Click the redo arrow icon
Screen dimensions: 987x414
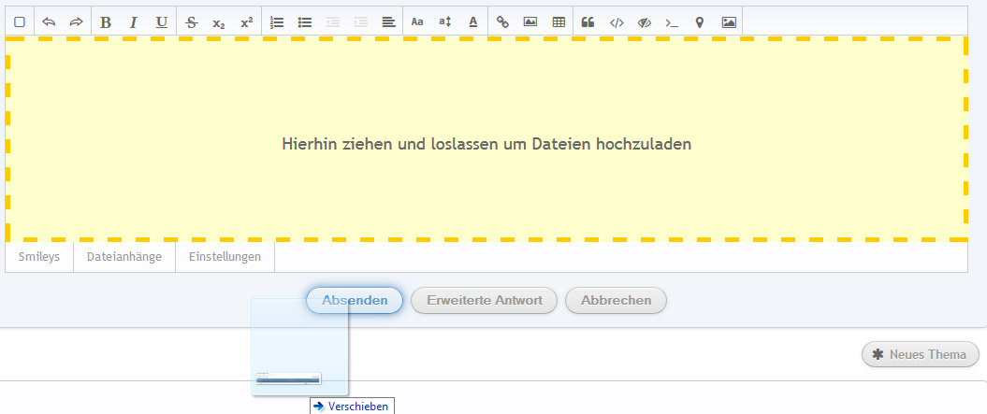77,21
